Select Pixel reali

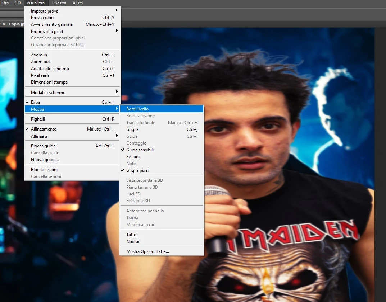(73, 75)
